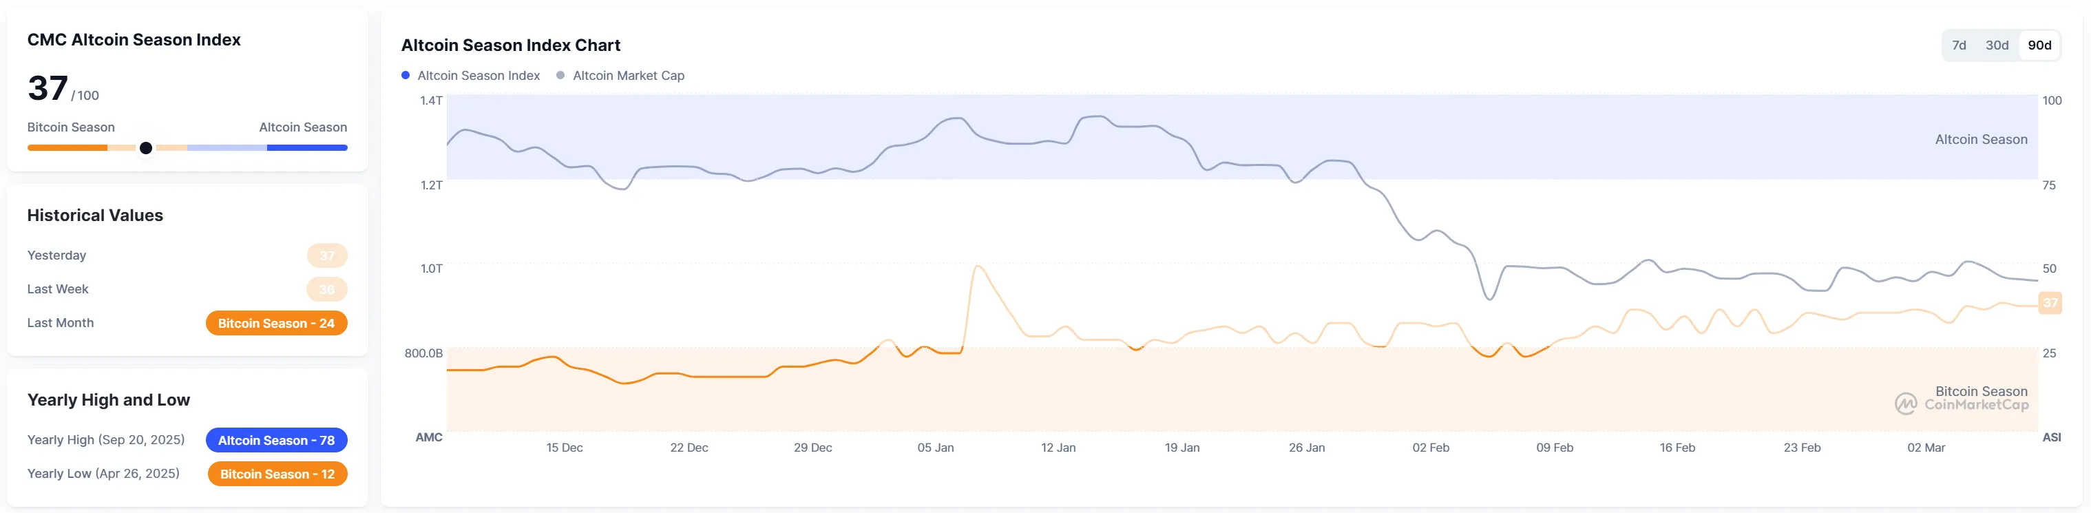This screenshot has width=2091, height=513.
Task: Toggle Altcoin Season Index legend series
Action: coord(478,76)
